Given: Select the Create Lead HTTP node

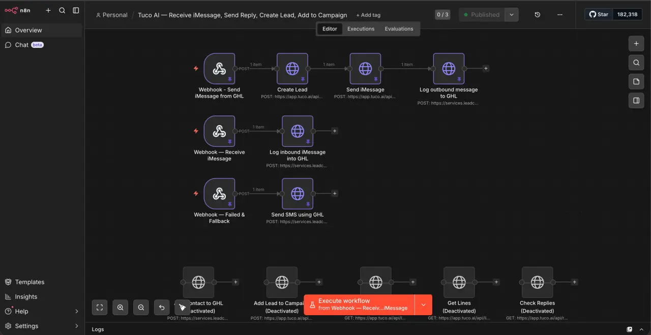Looking at the screenshot, I should pyautogui.click(x=292, y=69).
